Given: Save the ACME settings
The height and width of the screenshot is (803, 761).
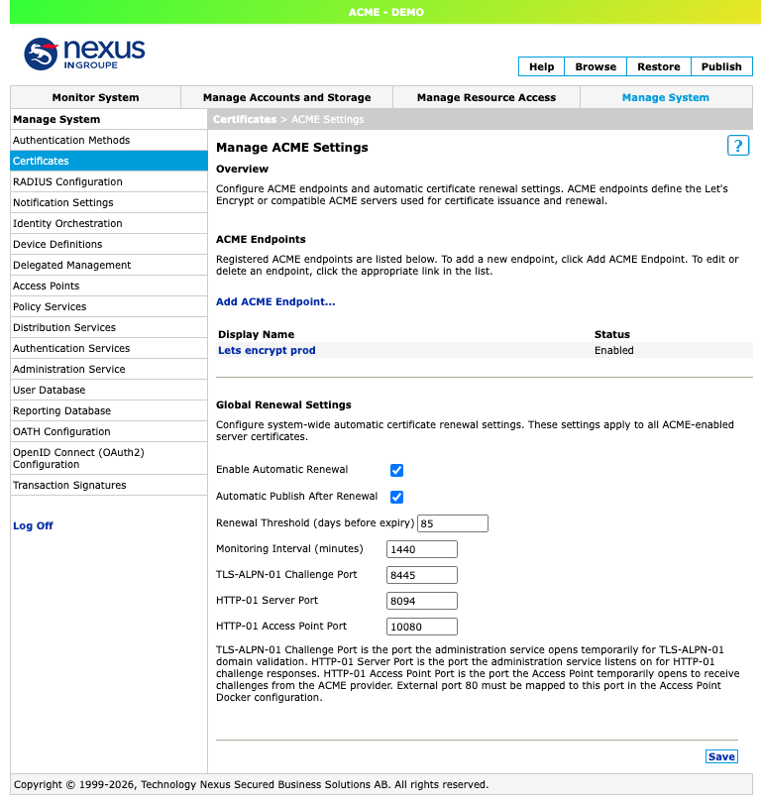Looking at the screenshot, I should click(721, 756).
